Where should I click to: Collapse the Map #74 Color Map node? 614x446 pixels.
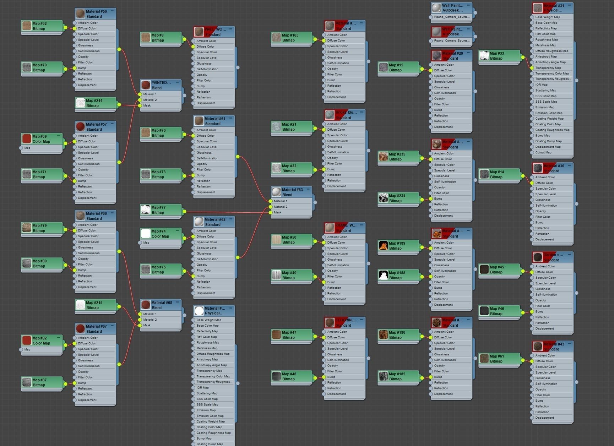click(178, 231)
